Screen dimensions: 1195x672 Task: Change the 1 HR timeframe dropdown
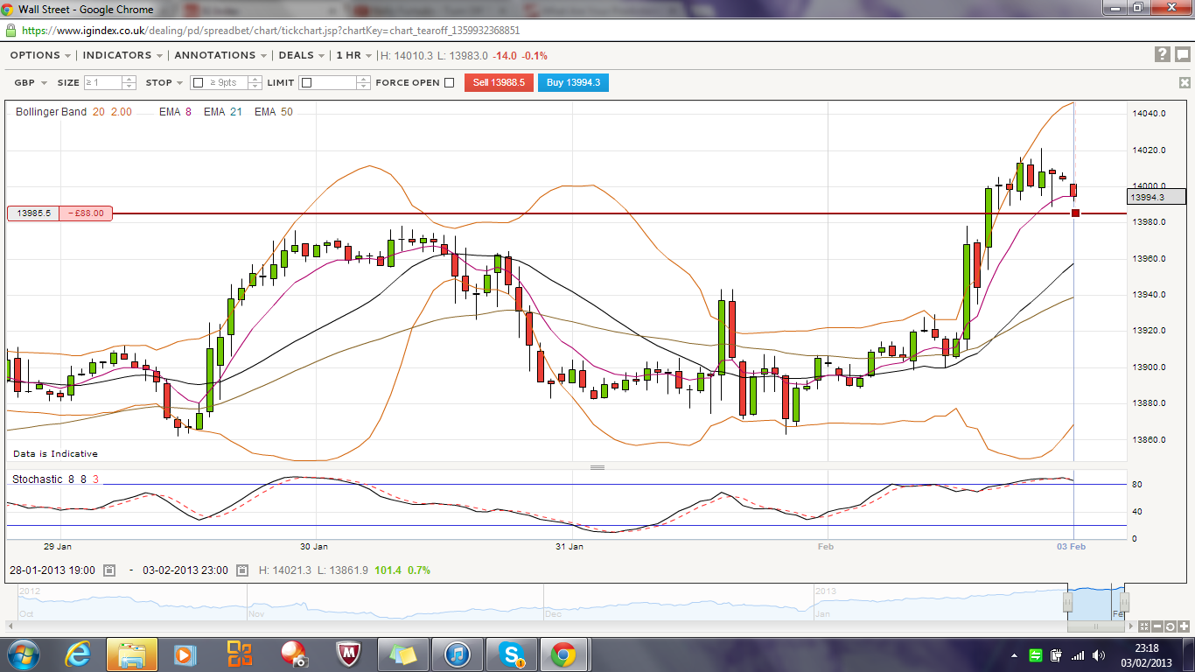tap(353, 55)
